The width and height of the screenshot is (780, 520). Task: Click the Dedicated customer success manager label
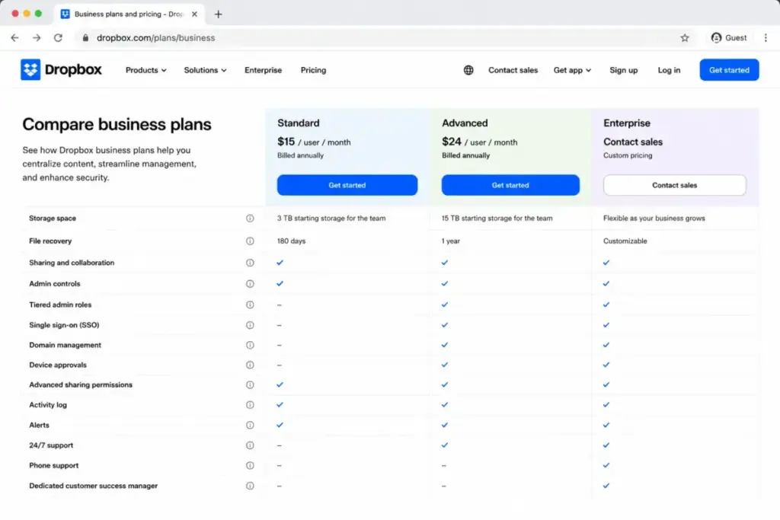click(x=94, y=486)
